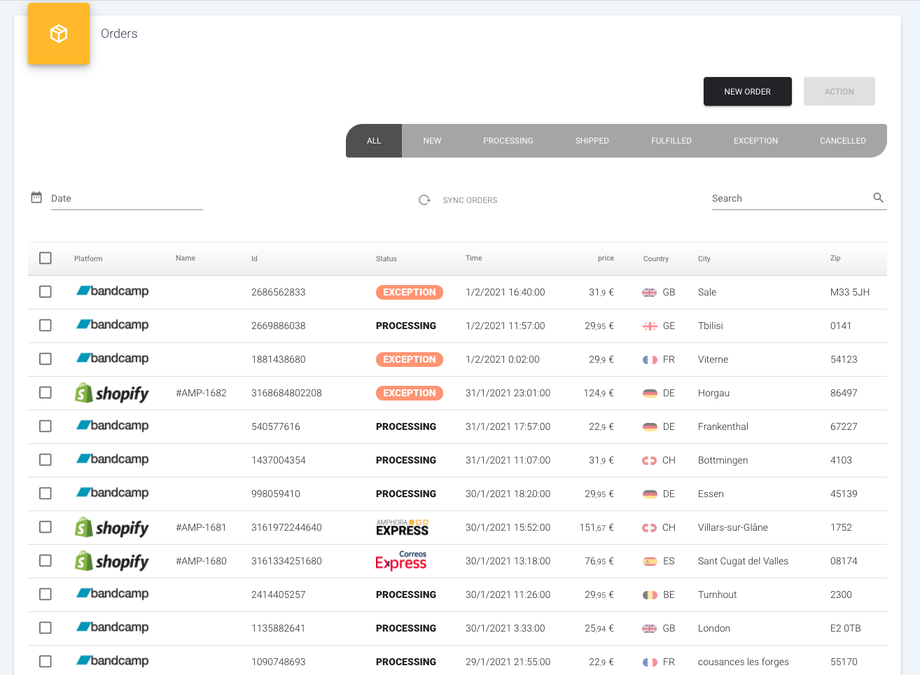Screen dimensions: 920x675
Task: Click bandcamp logo for order 2414405257
Action: (x=112, y=594)
